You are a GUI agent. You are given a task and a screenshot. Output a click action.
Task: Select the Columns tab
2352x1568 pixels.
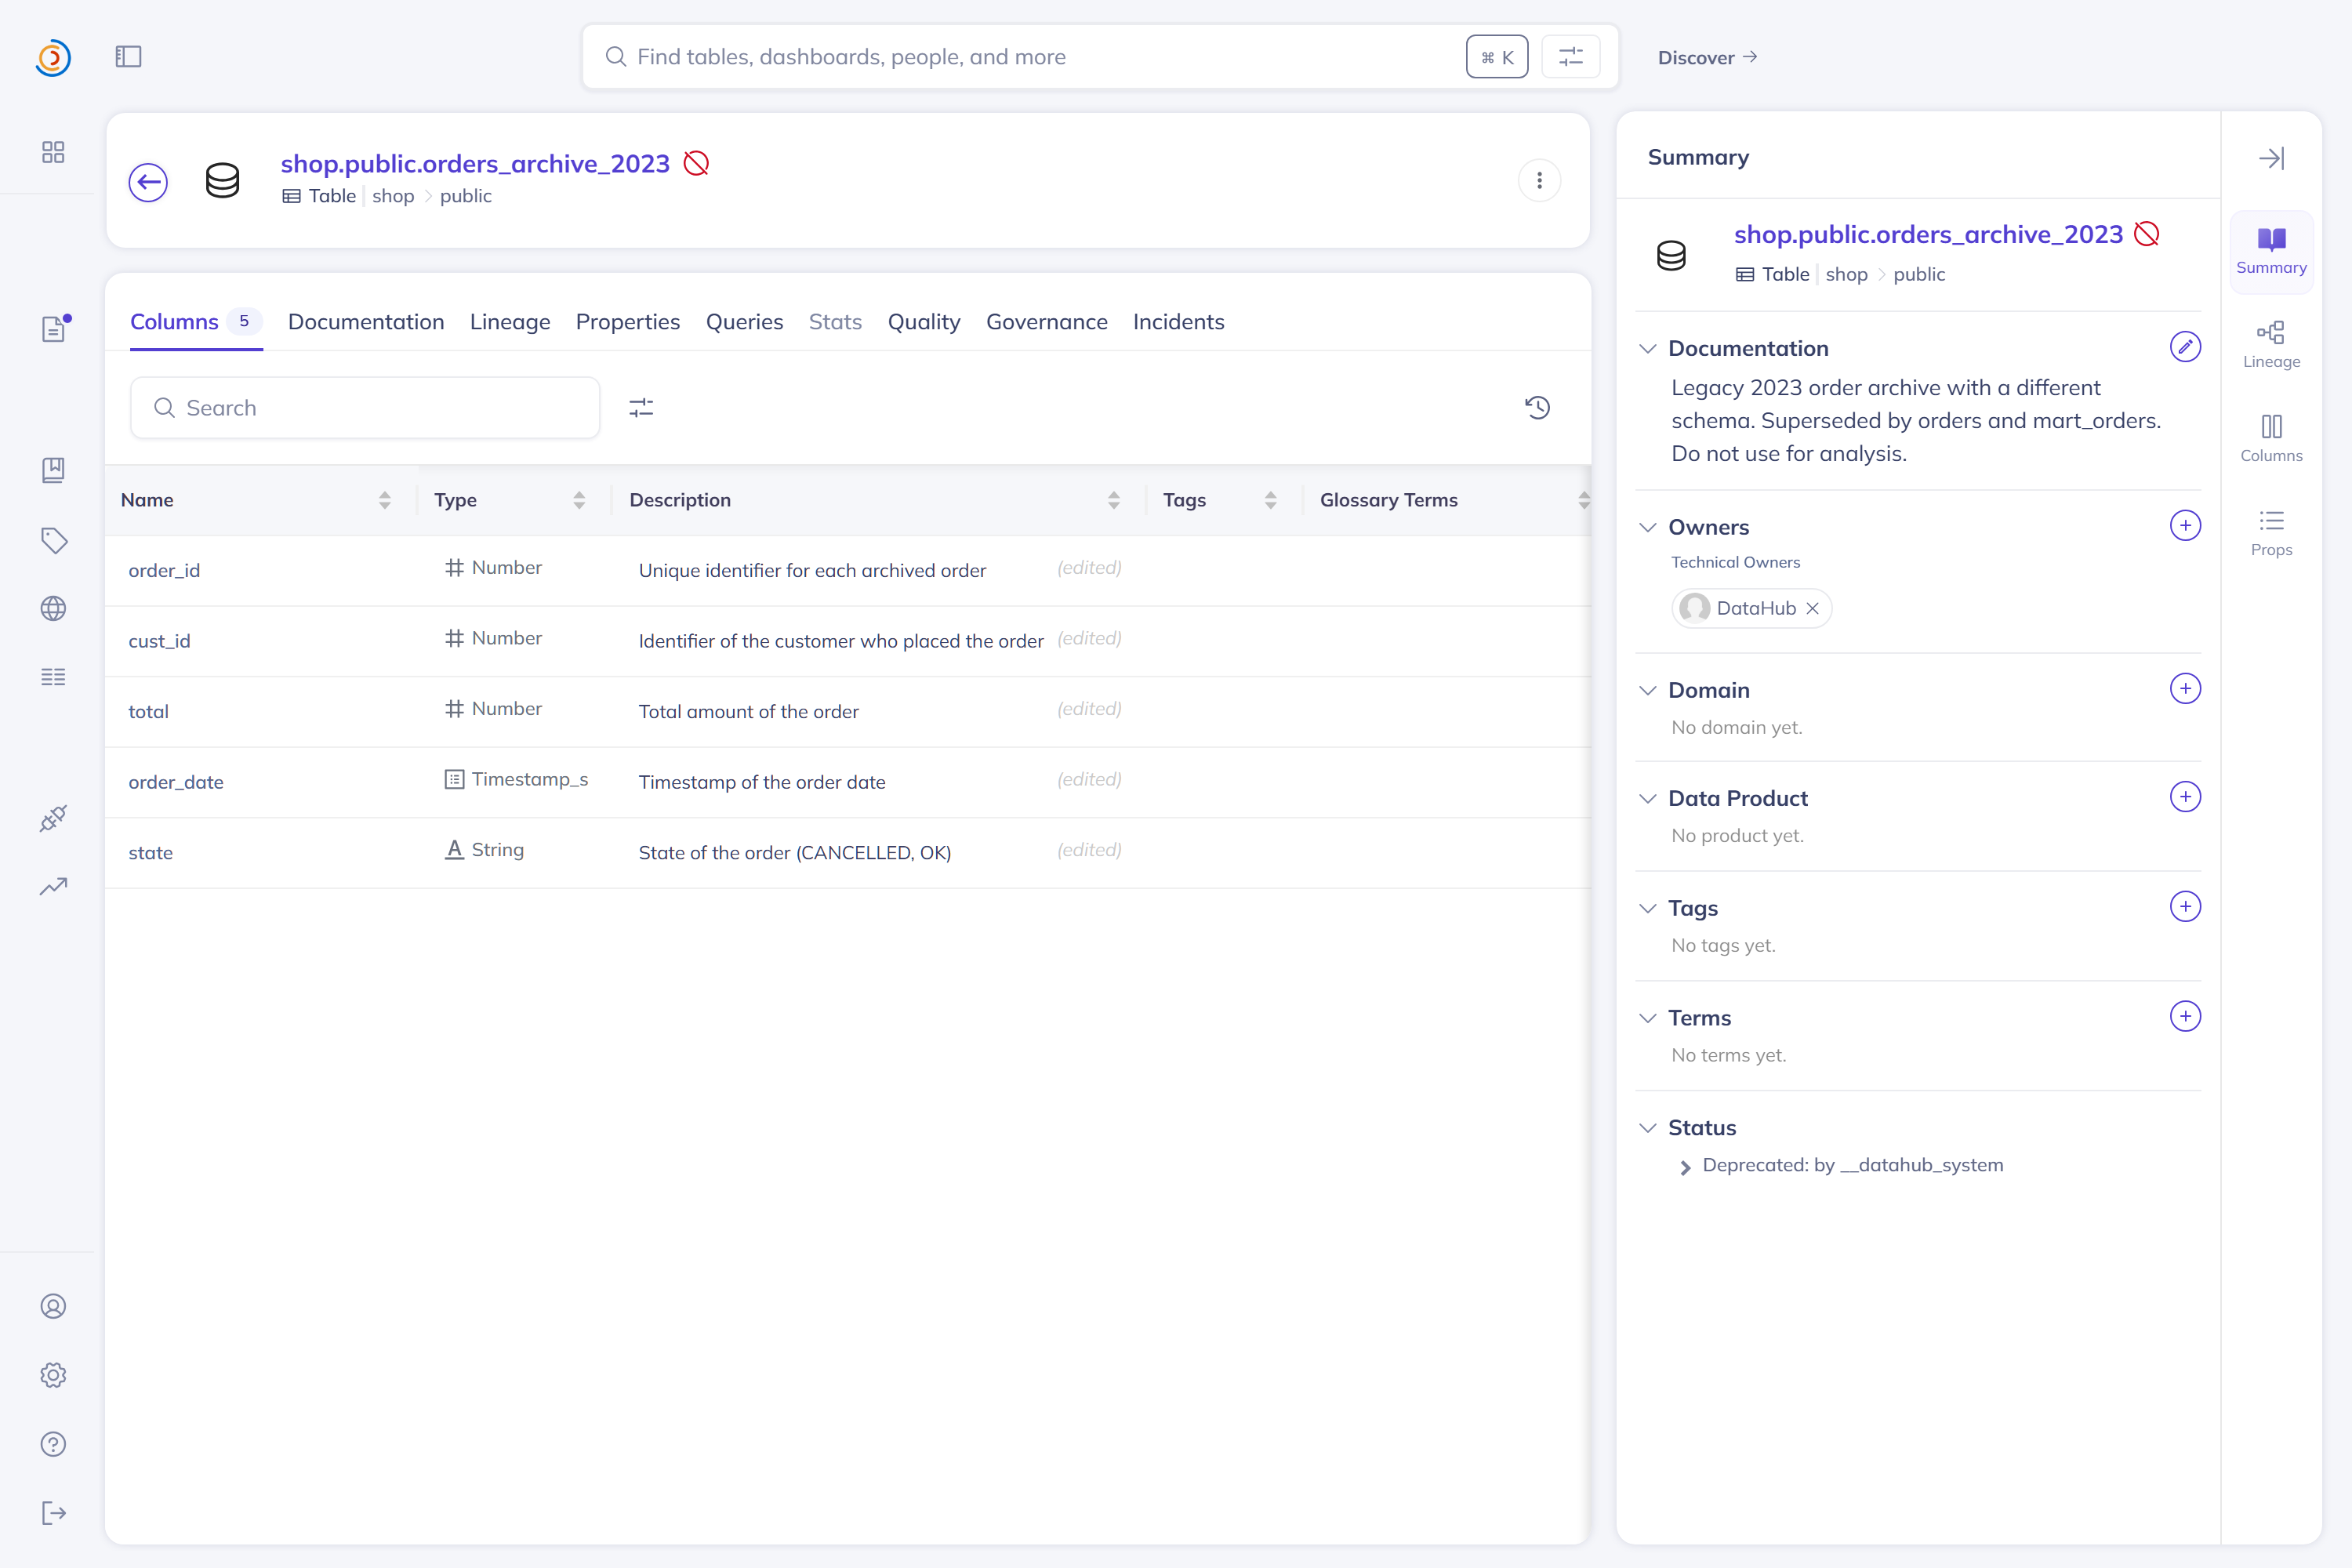196,322
